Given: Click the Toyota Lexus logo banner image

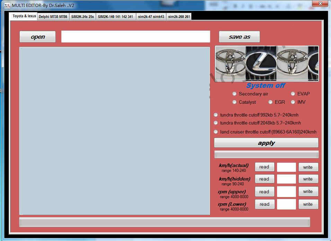Looking at the screenshot, I should [267, 64].
